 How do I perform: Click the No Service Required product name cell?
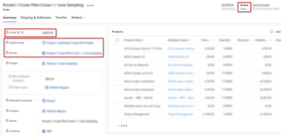point(136,65)
